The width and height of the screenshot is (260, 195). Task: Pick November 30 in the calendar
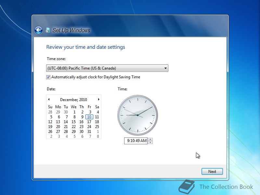click(66, 112)
